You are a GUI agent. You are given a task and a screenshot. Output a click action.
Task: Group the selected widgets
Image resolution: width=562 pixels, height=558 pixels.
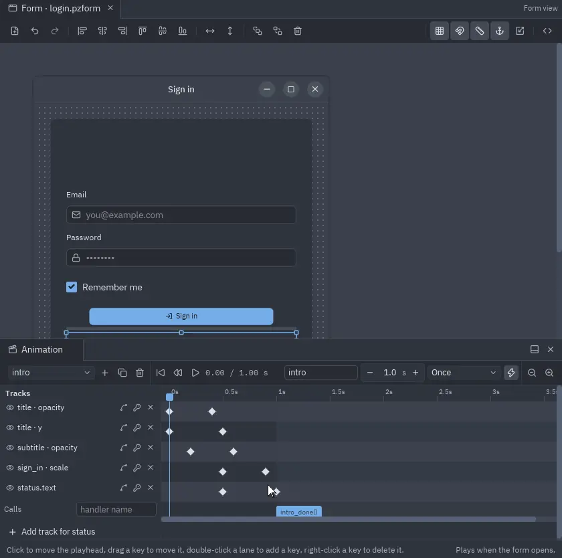(258, 31)
